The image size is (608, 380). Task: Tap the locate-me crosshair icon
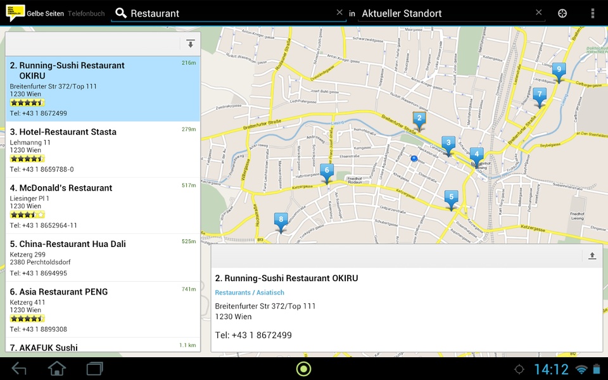tap(562, 13)
